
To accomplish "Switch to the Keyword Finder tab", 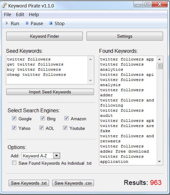I will click(x=44, y=36).
